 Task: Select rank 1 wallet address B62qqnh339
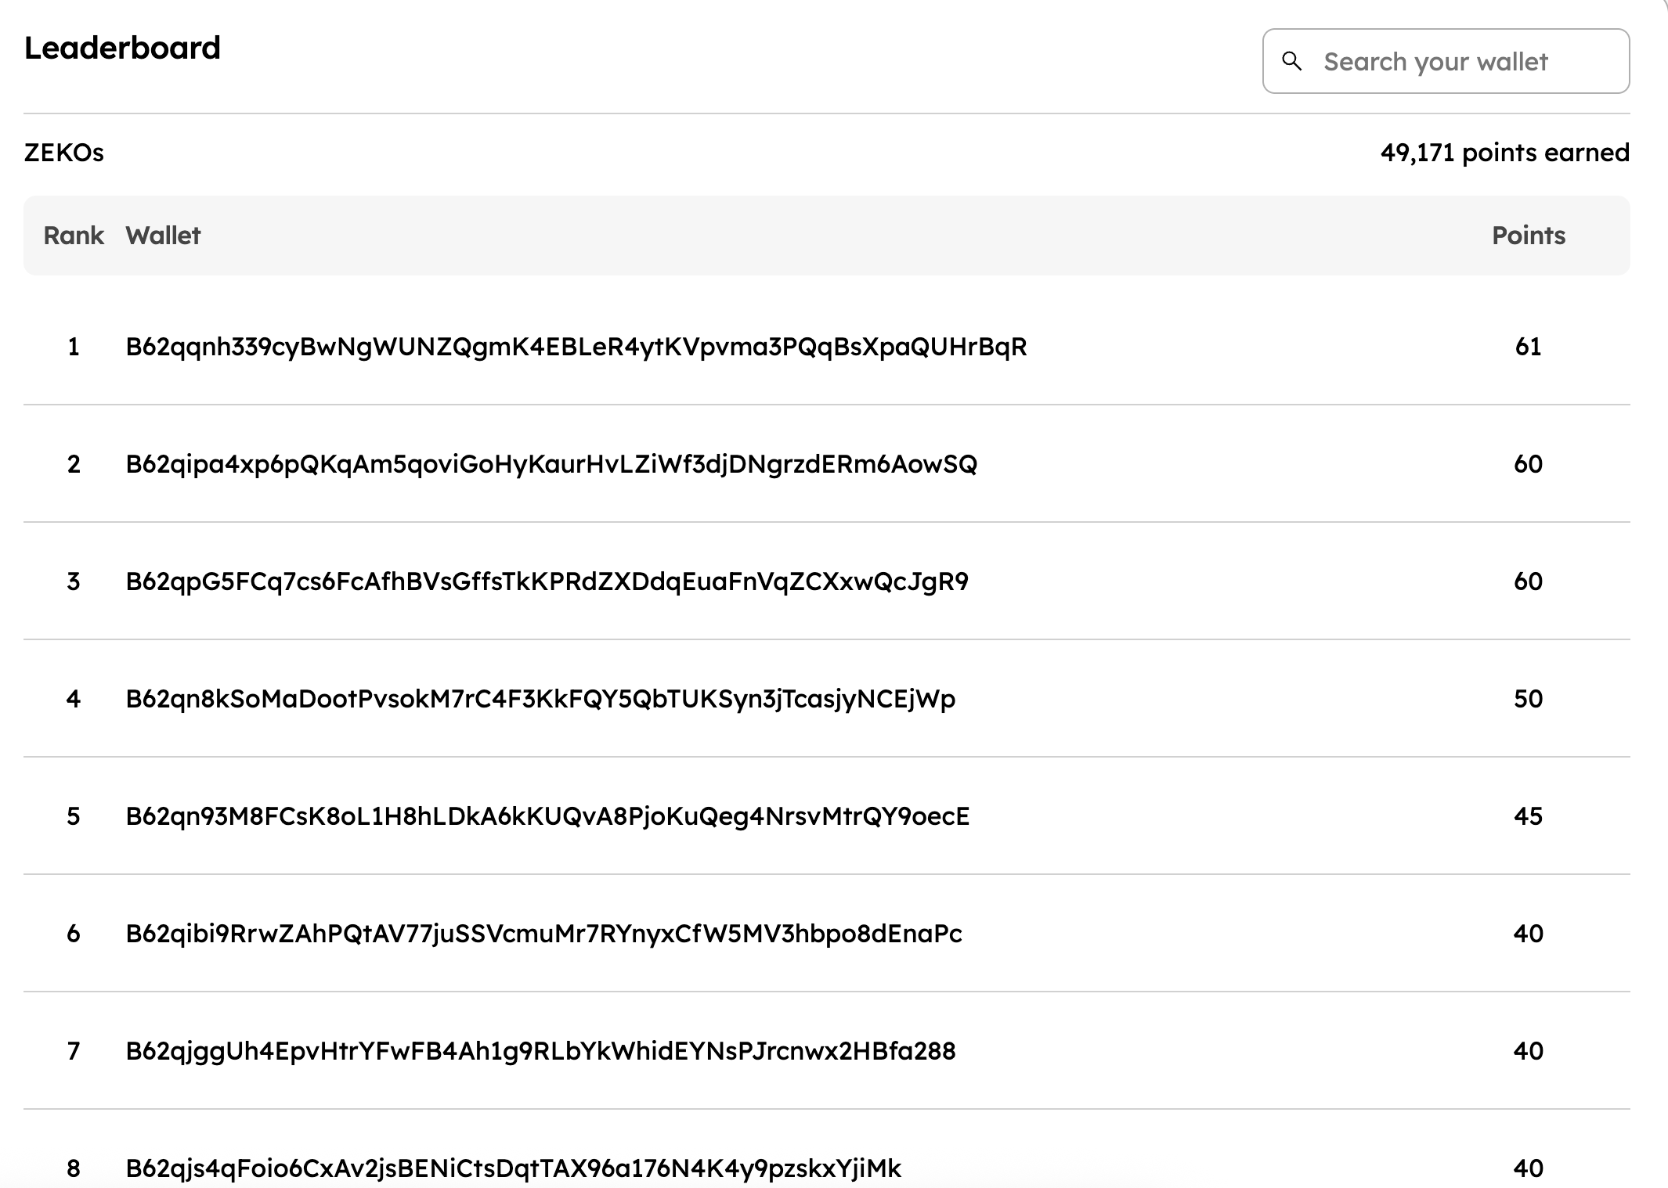tap(576, 347)
